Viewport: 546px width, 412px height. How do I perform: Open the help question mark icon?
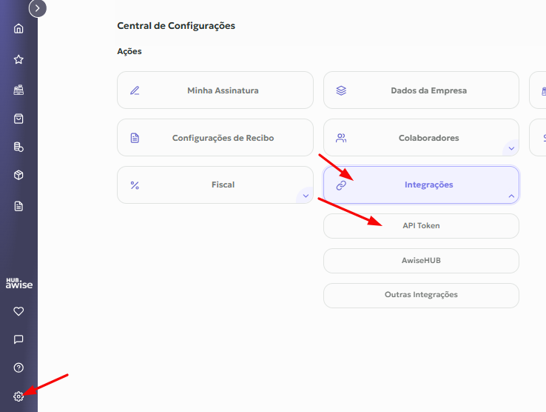pos(18,368)
